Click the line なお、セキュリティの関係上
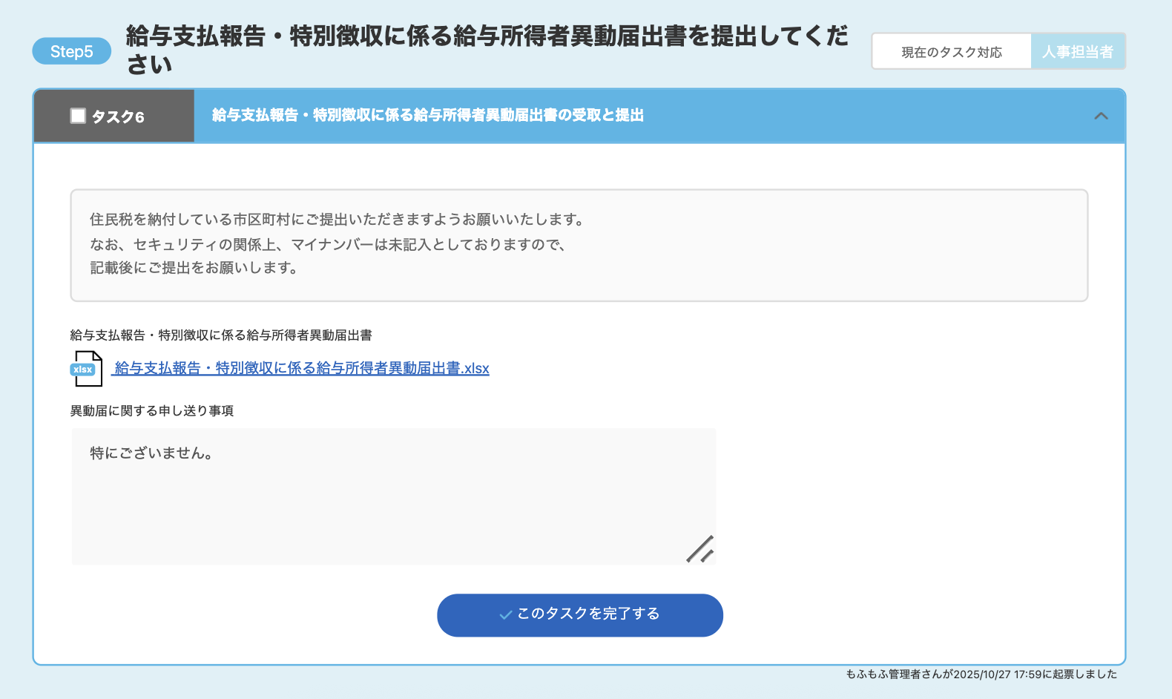The width and height of the screenshot is (1172, 699). pos(327,244)
